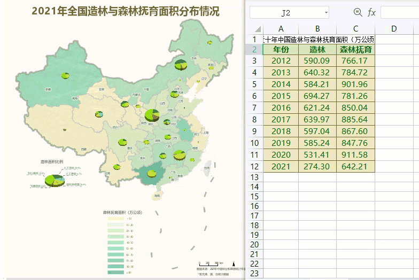Click the 森林抚育 header cell
419x280 pixels.
356,49
